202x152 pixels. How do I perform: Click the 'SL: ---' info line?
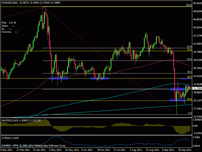point(6,29)
